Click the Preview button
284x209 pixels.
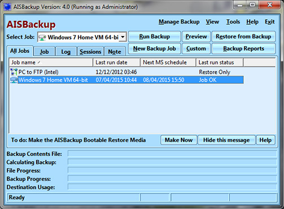click(196, 37)
